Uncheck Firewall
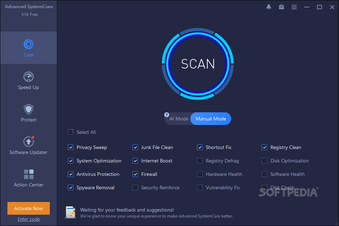The image size is (339, 226). click(x=135, y=174)
